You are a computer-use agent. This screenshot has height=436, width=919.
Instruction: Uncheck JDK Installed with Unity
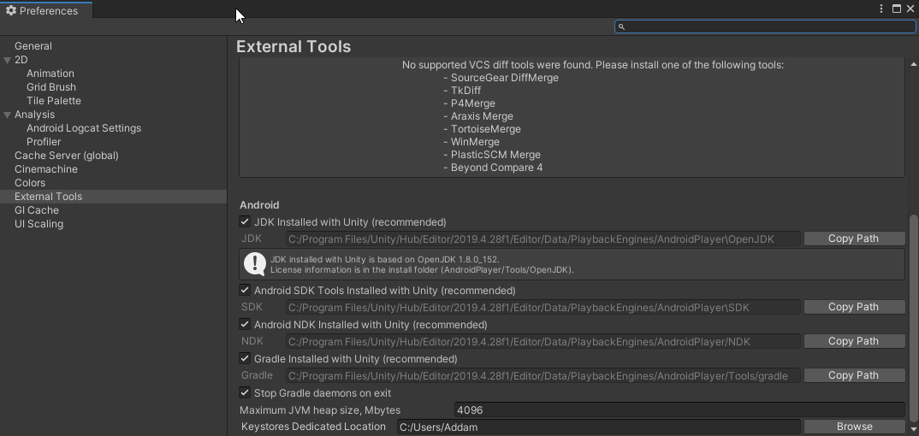point(245,222)
